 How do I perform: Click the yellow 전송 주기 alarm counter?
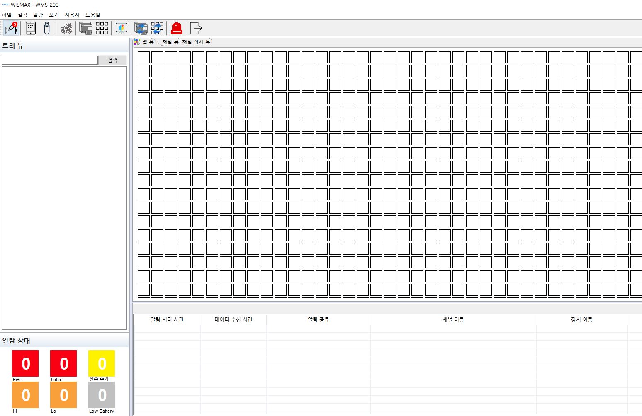pyautogui.click(x=102, y=363)
